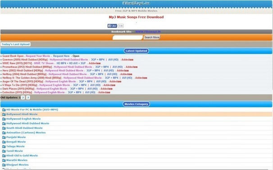This screenshot has width=273, height=170.
Task: Open Telugu Movie category
Action: pos(15,147)
